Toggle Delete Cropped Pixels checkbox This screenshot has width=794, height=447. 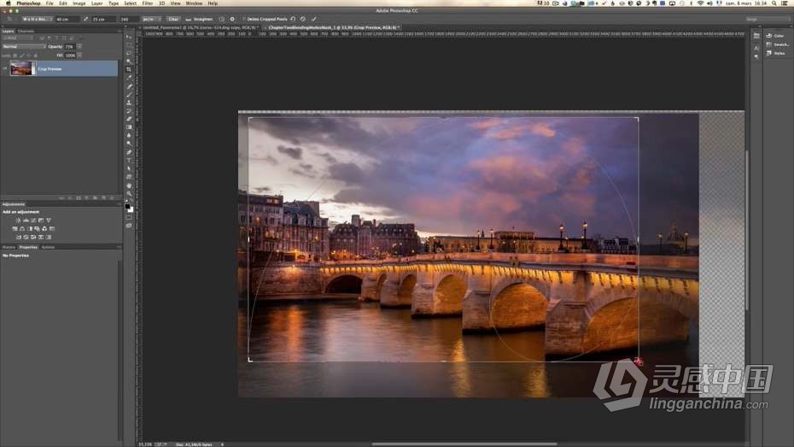pos(244,19)
